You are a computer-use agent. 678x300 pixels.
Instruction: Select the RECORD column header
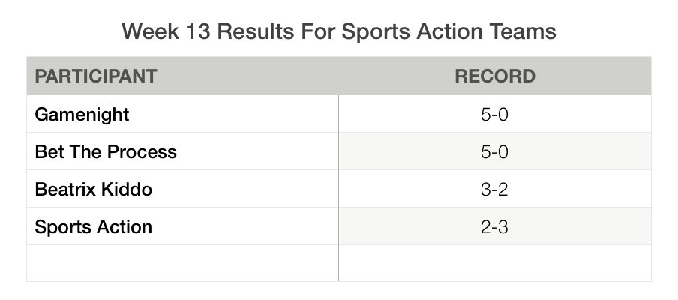(494, 76)
